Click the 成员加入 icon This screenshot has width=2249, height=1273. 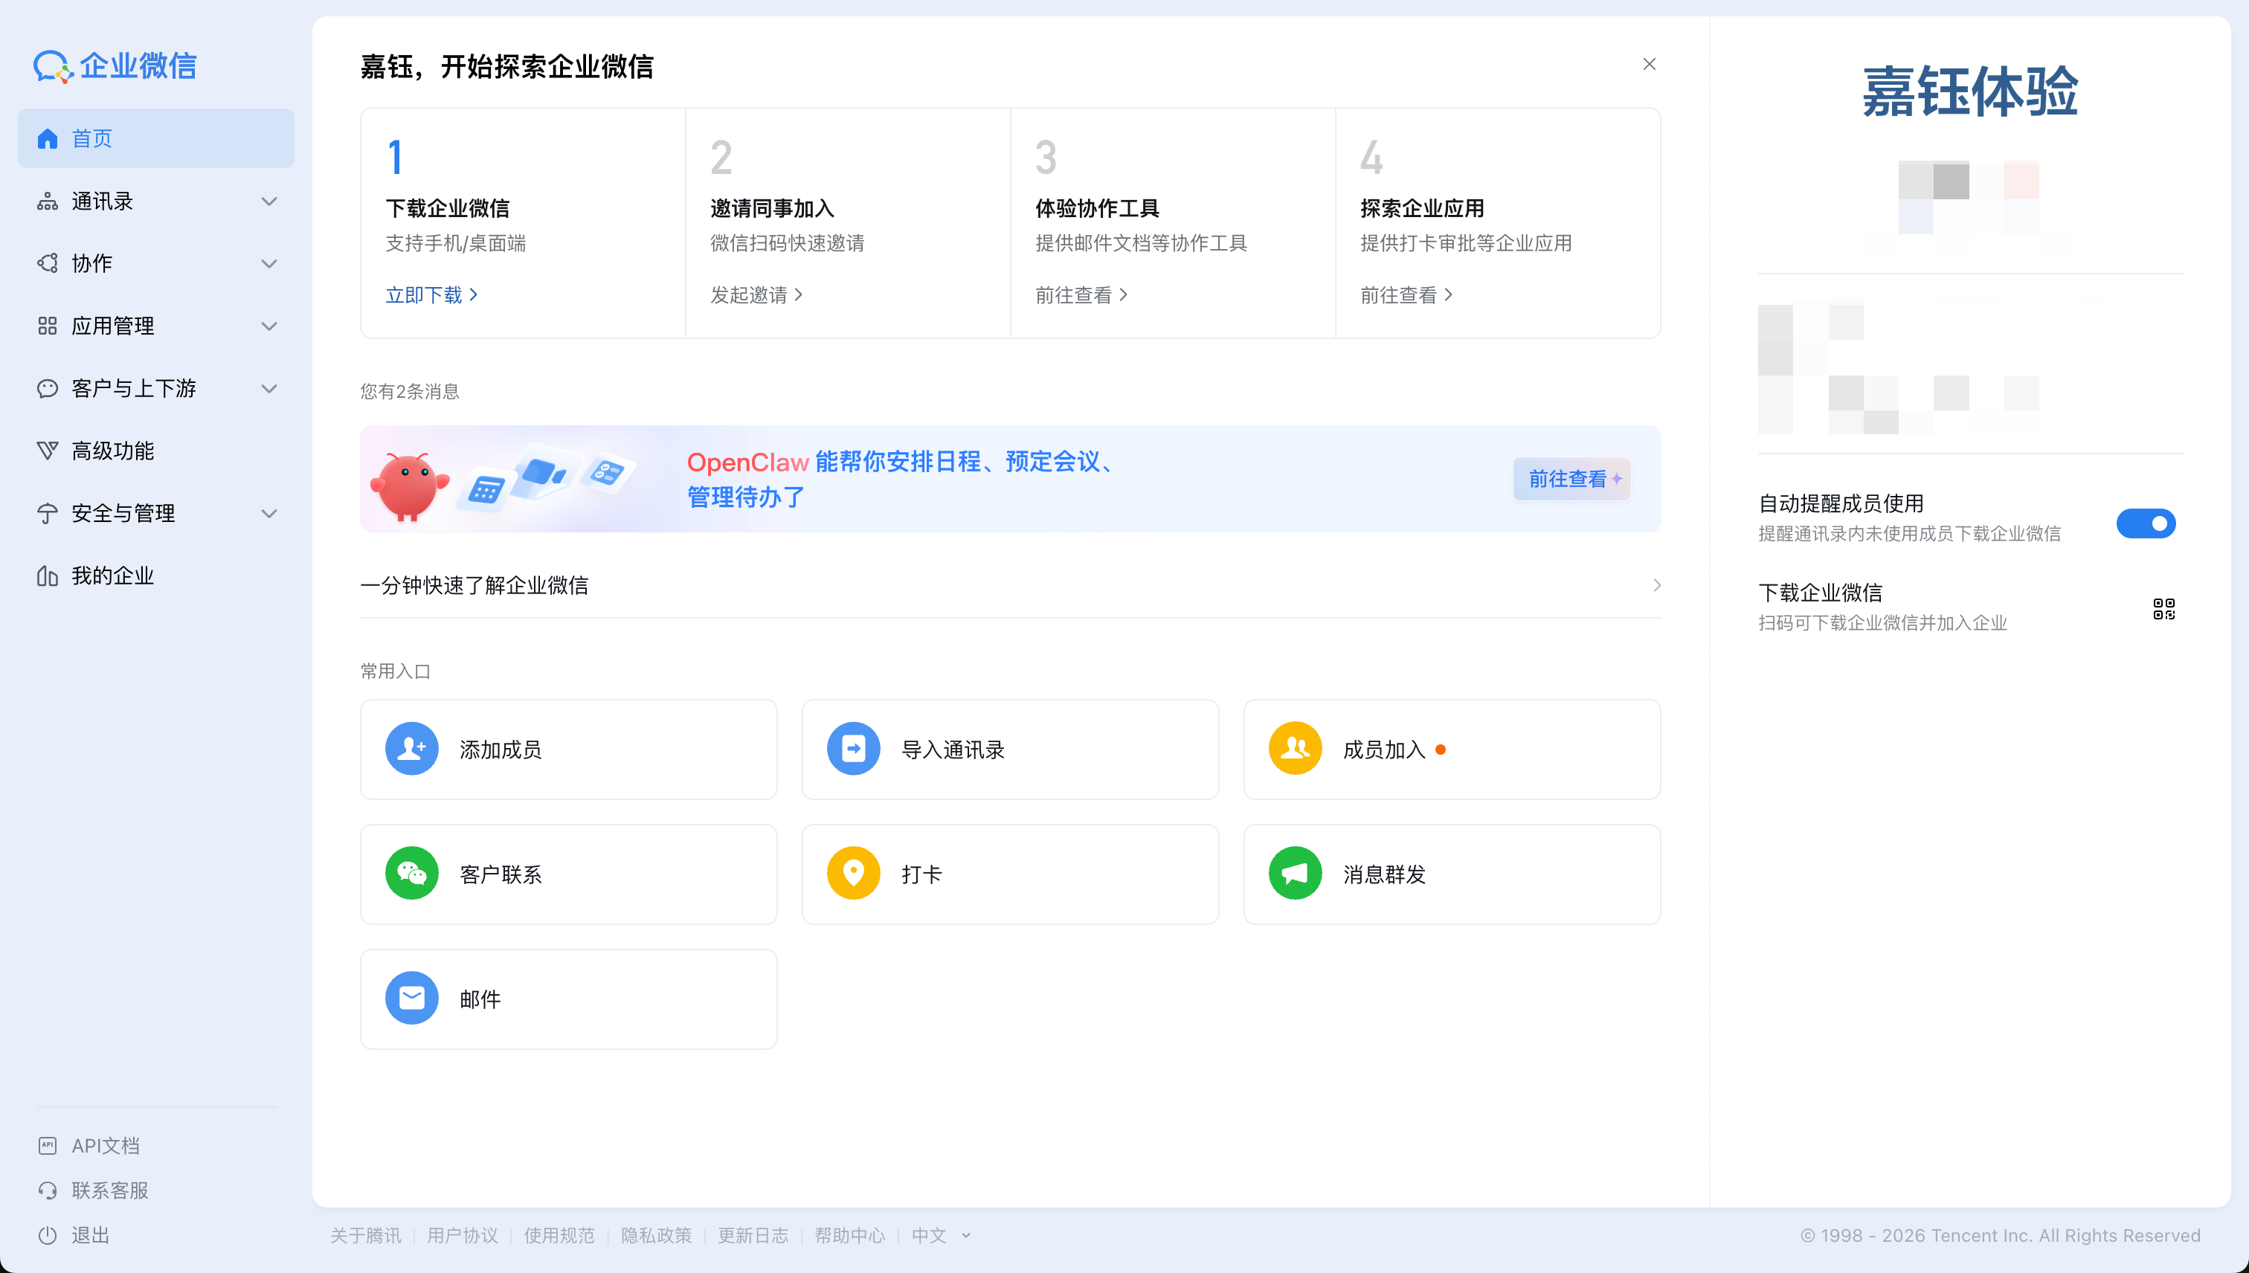pyautogui.click(x=1295, y=749)
